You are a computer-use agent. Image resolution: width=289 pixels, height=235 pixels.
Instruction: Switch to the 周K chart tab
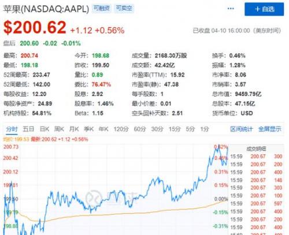tap(59, 129)
